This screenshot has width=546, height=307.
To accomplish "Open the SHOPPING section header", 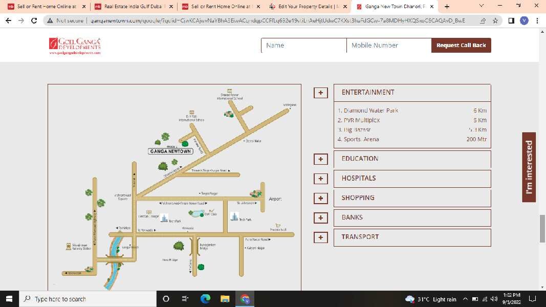I will tap(412, 198).
